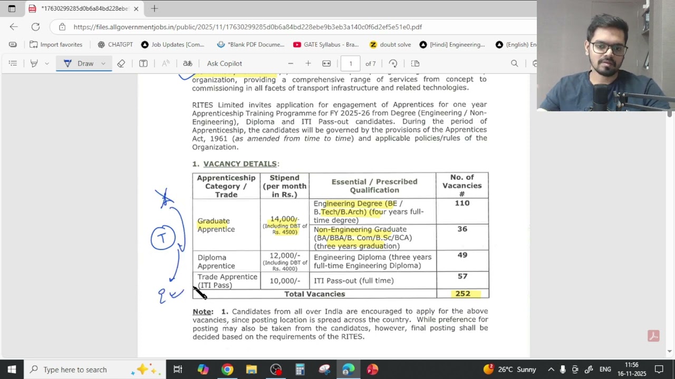
Task: Open Import favorites folder
Action: (x=56, y=45)
